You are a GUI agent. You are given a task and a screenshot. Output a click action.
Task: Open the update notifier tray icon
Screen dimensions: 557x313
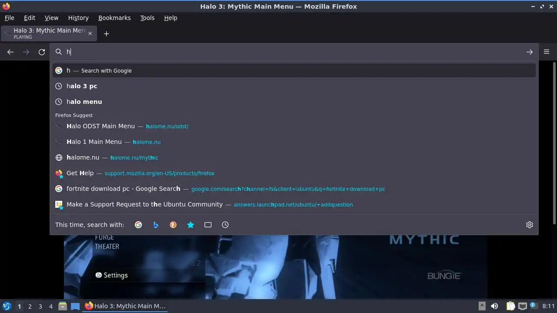pyautogui.click(x=534, y=306)
